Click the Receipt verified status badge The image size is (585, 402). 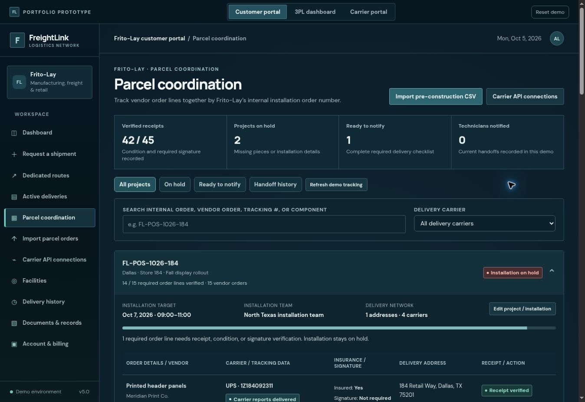(506, 390)
